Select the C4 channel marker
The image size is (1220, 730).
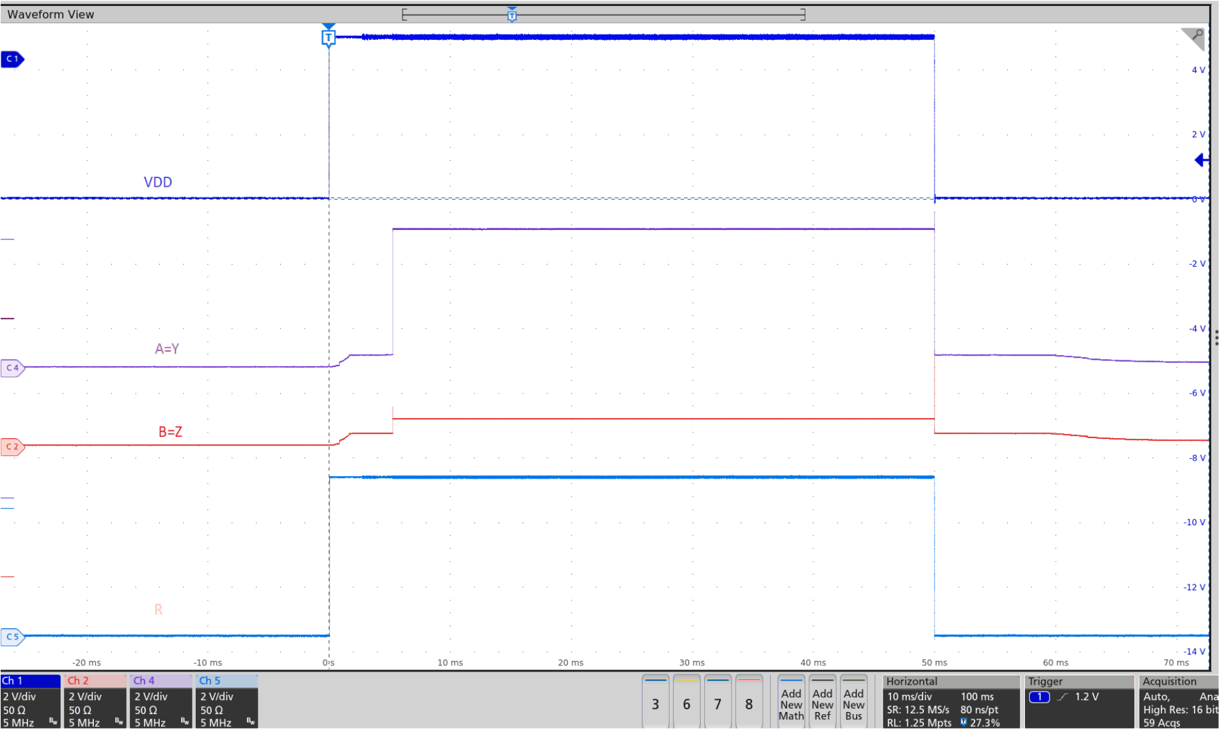[12, 368]
